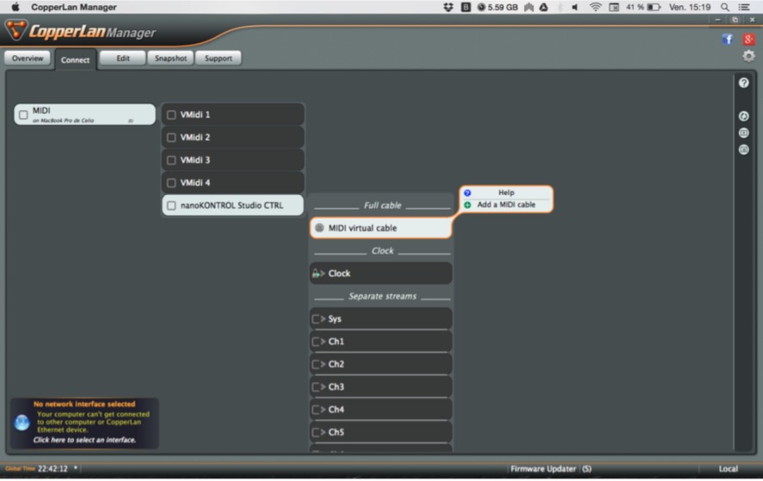Open help question mark in right sidebar
The height and width of the screenshot is (481, 763).
[x=743, y=83]
